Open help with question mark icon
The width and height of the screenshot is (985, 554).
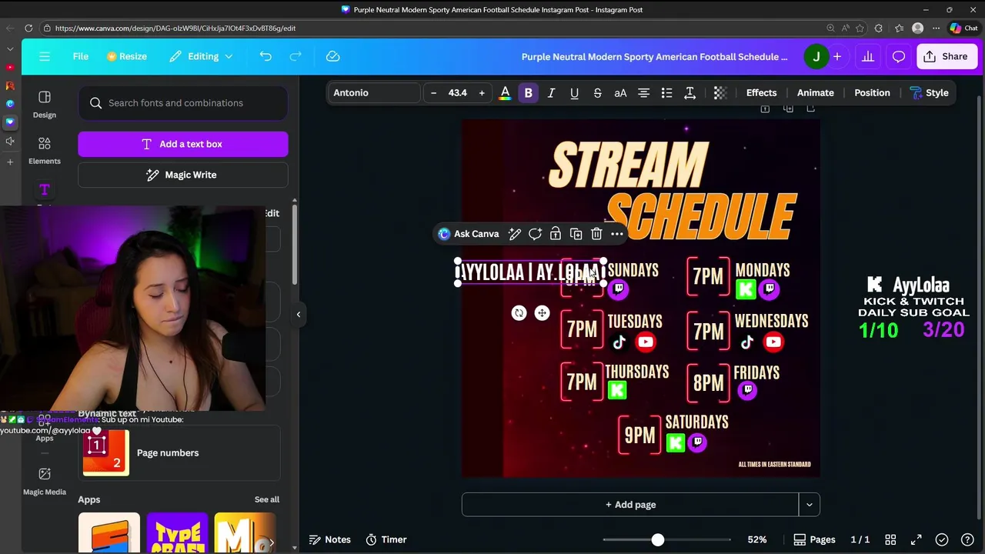[x=968, y=539]
